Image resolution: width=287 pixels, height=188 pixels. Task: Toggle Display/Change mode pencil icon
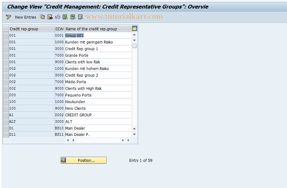coord(9,17)
